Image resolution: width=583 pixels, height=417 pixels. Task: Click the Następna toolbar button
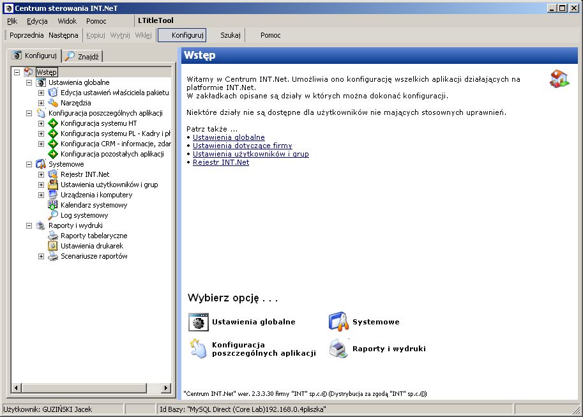[63, 35]
